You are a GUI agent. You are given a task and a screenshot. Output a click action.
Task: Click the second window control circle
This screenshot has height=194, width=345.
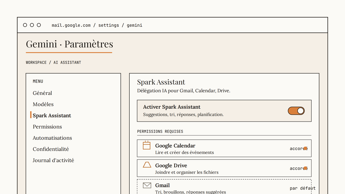point(32,25)
